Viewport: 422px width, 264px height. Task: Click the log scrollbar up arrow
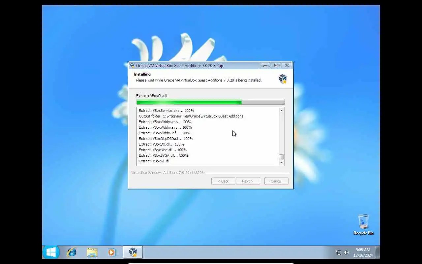click(x=282, y=111)
